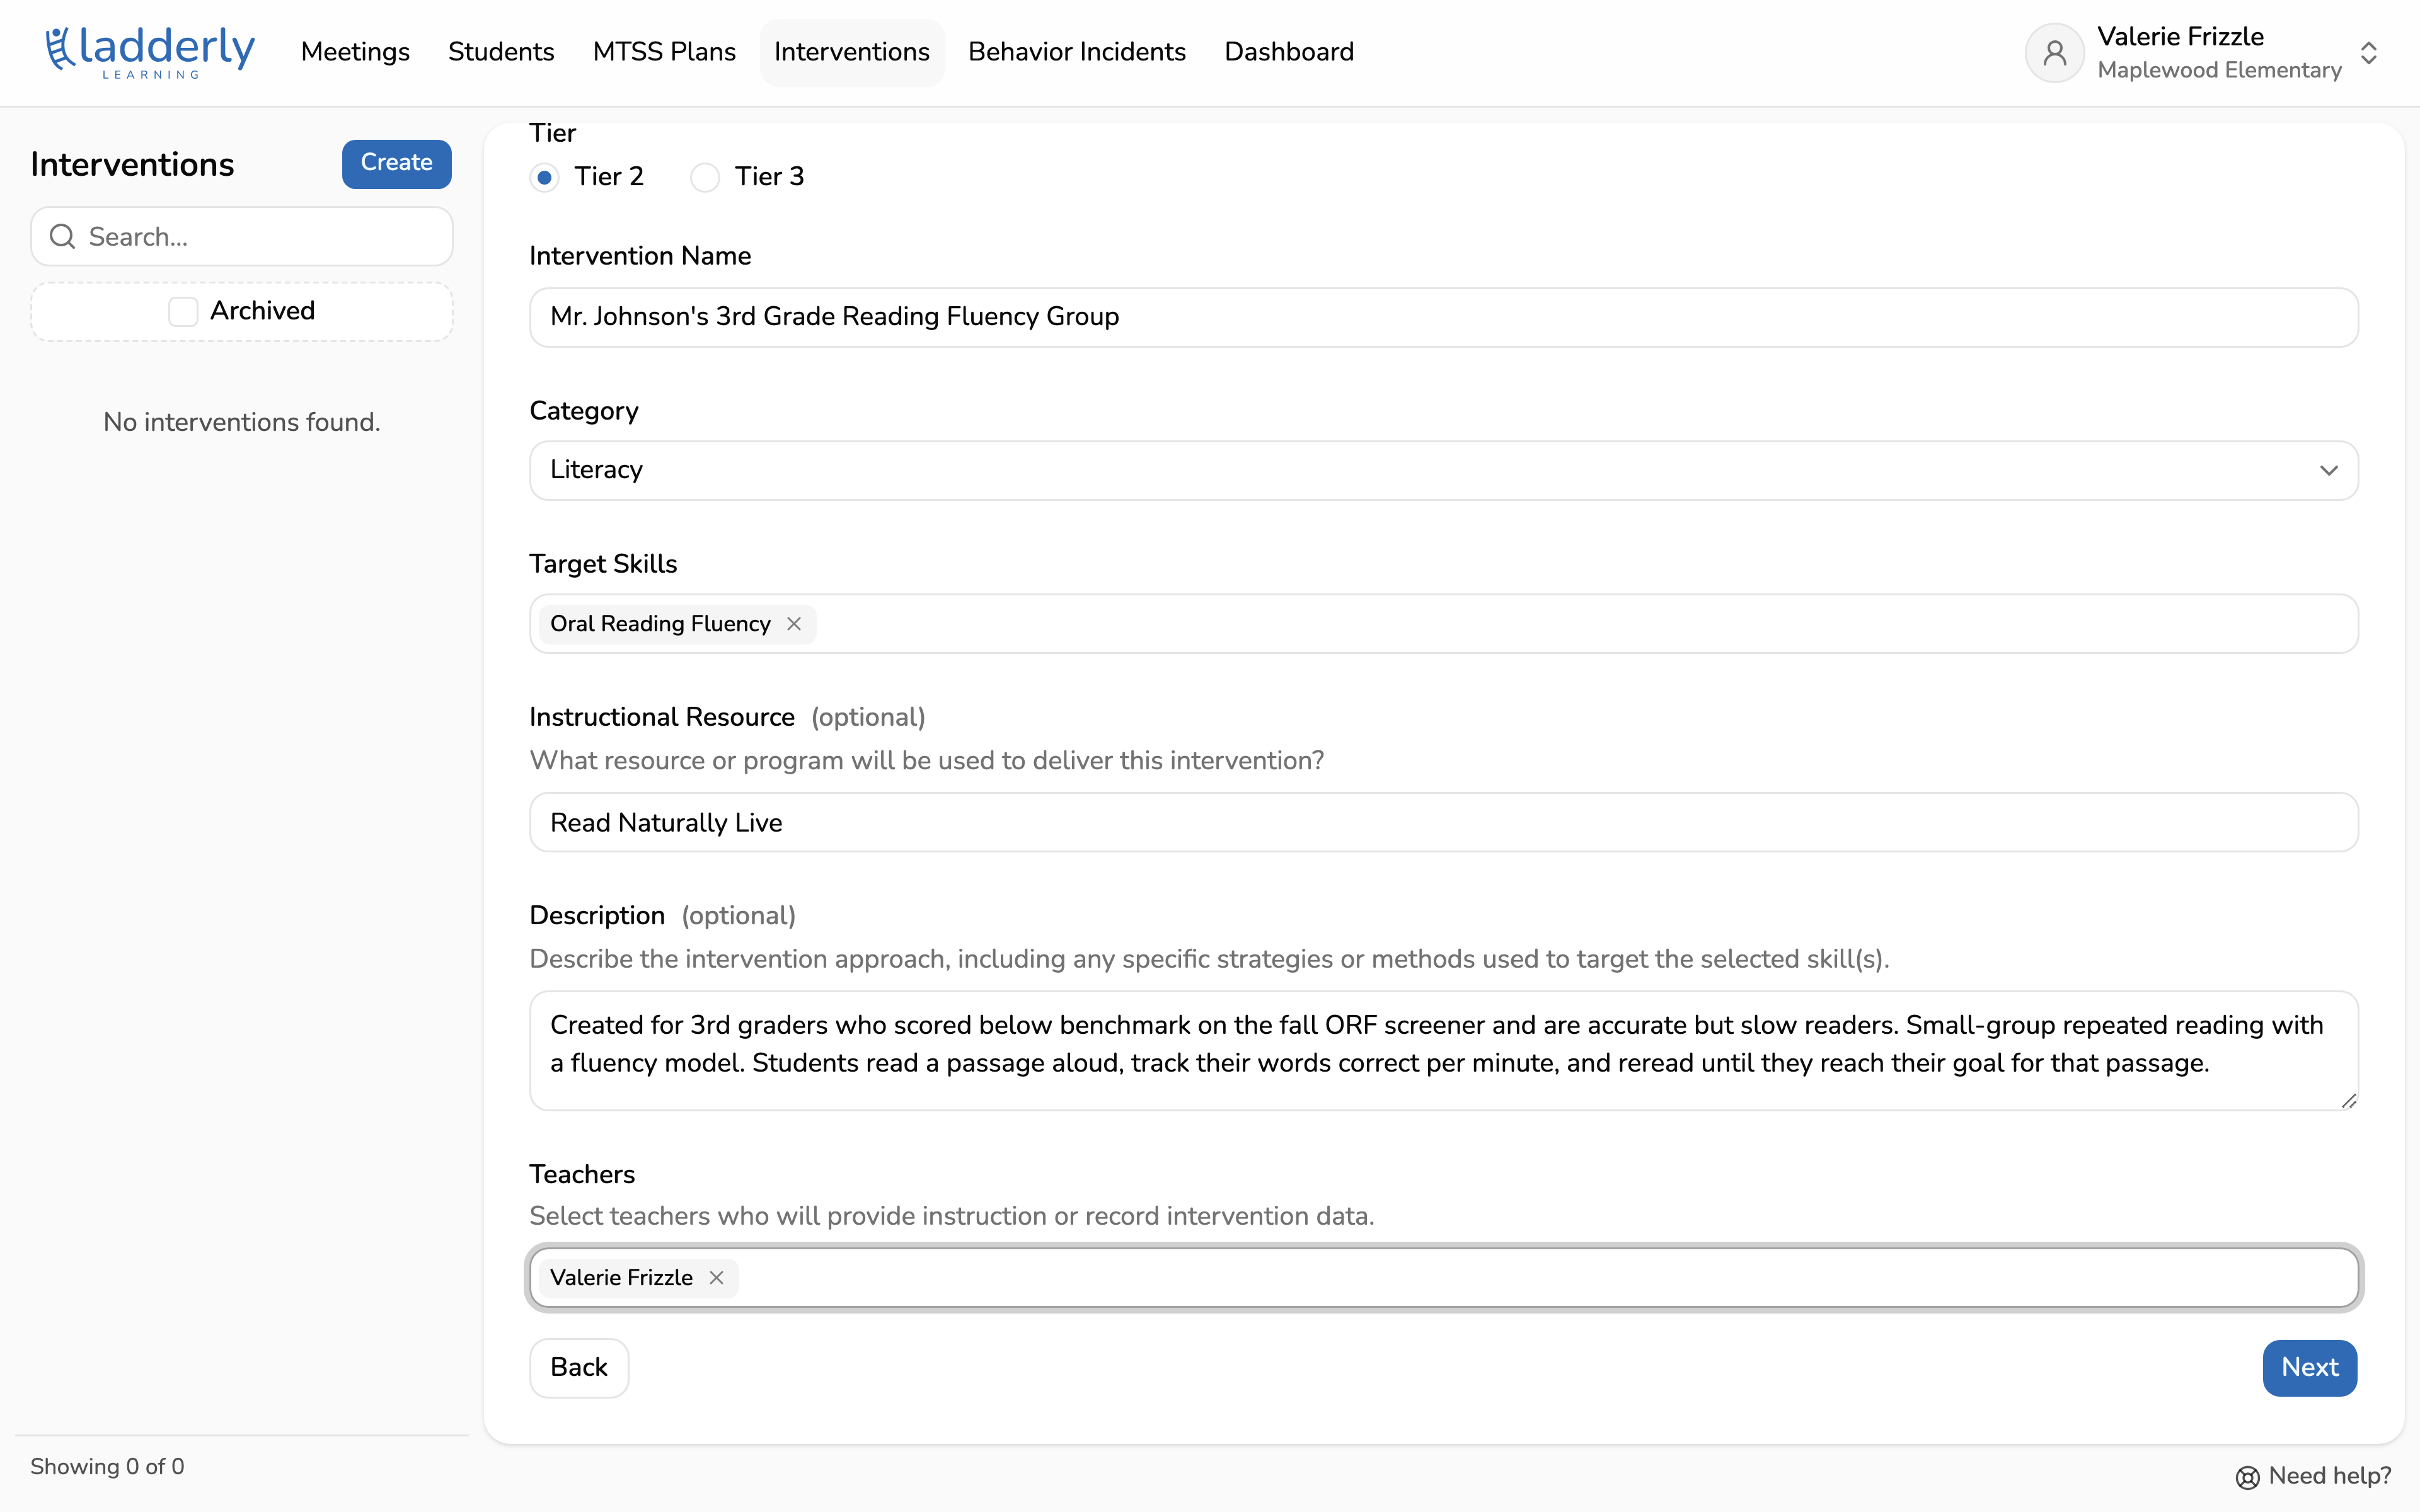Open account switcher chevron by Valerie Frizzle
The image size is (2420, 1512).
click(2368, 53)
